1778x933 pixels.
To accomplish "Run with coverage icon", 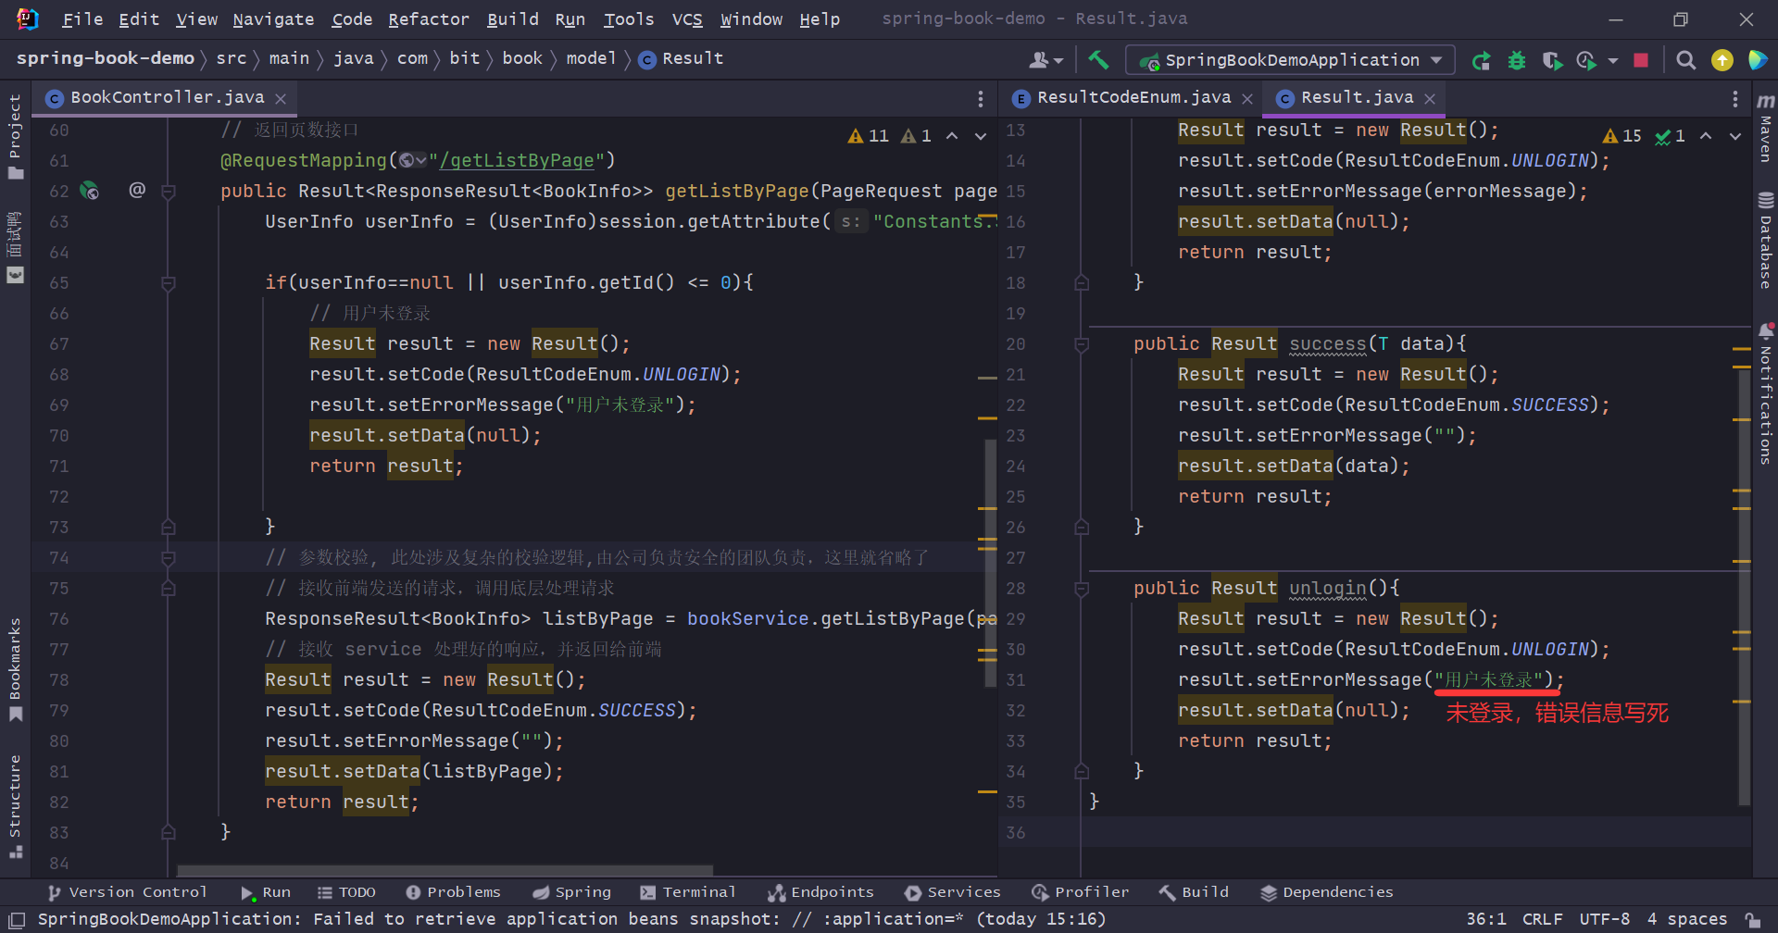I will point(1552,60).
